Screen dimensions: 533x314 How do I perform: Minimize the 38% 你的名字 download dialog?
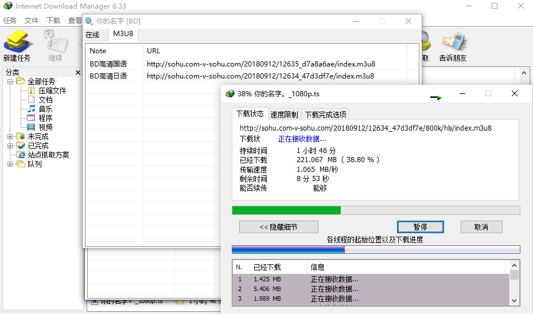(x=462, y=94)
